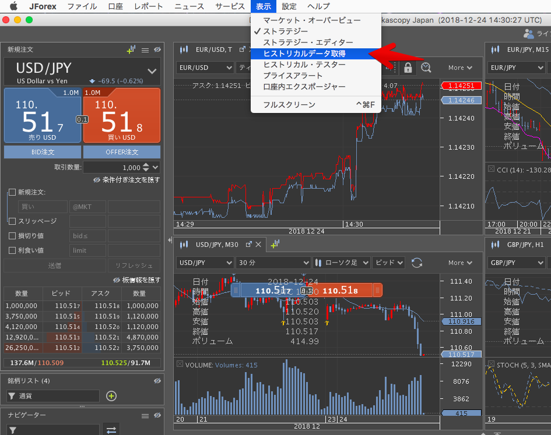551x435 pixels.
Task: Click the clock magnifier icon in EUR/USD chart
Action: click(426, 68)
